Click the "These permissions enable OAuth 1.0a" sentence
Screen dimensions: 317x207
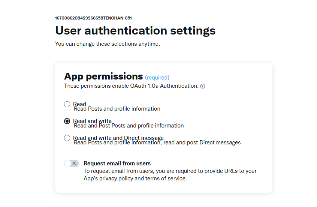click(131, 86)
